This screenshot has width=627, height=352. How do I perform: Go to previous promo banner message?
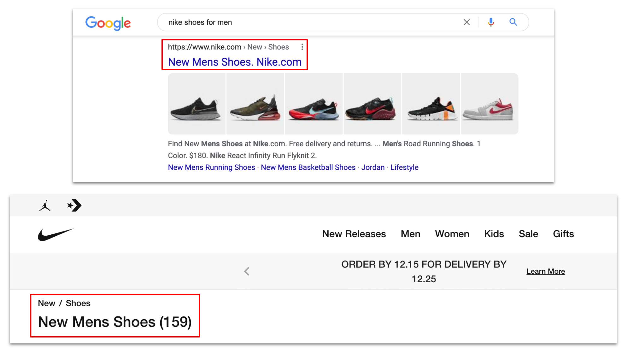(247, 271)
